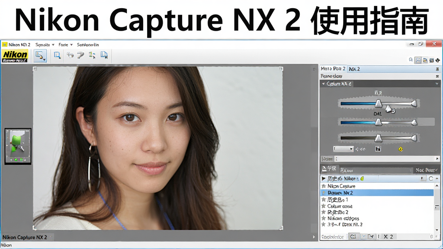Click the small yellow app icon in title bar
The width and height of the screenshot is (443, 249).
pyautogui.click(x=4, y=45)
